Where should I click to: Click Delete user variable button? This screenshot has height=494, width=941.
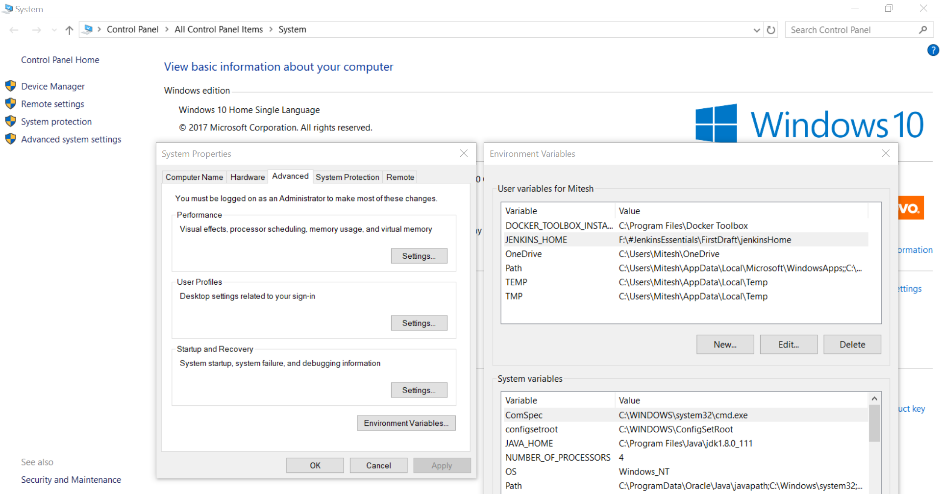852,345
